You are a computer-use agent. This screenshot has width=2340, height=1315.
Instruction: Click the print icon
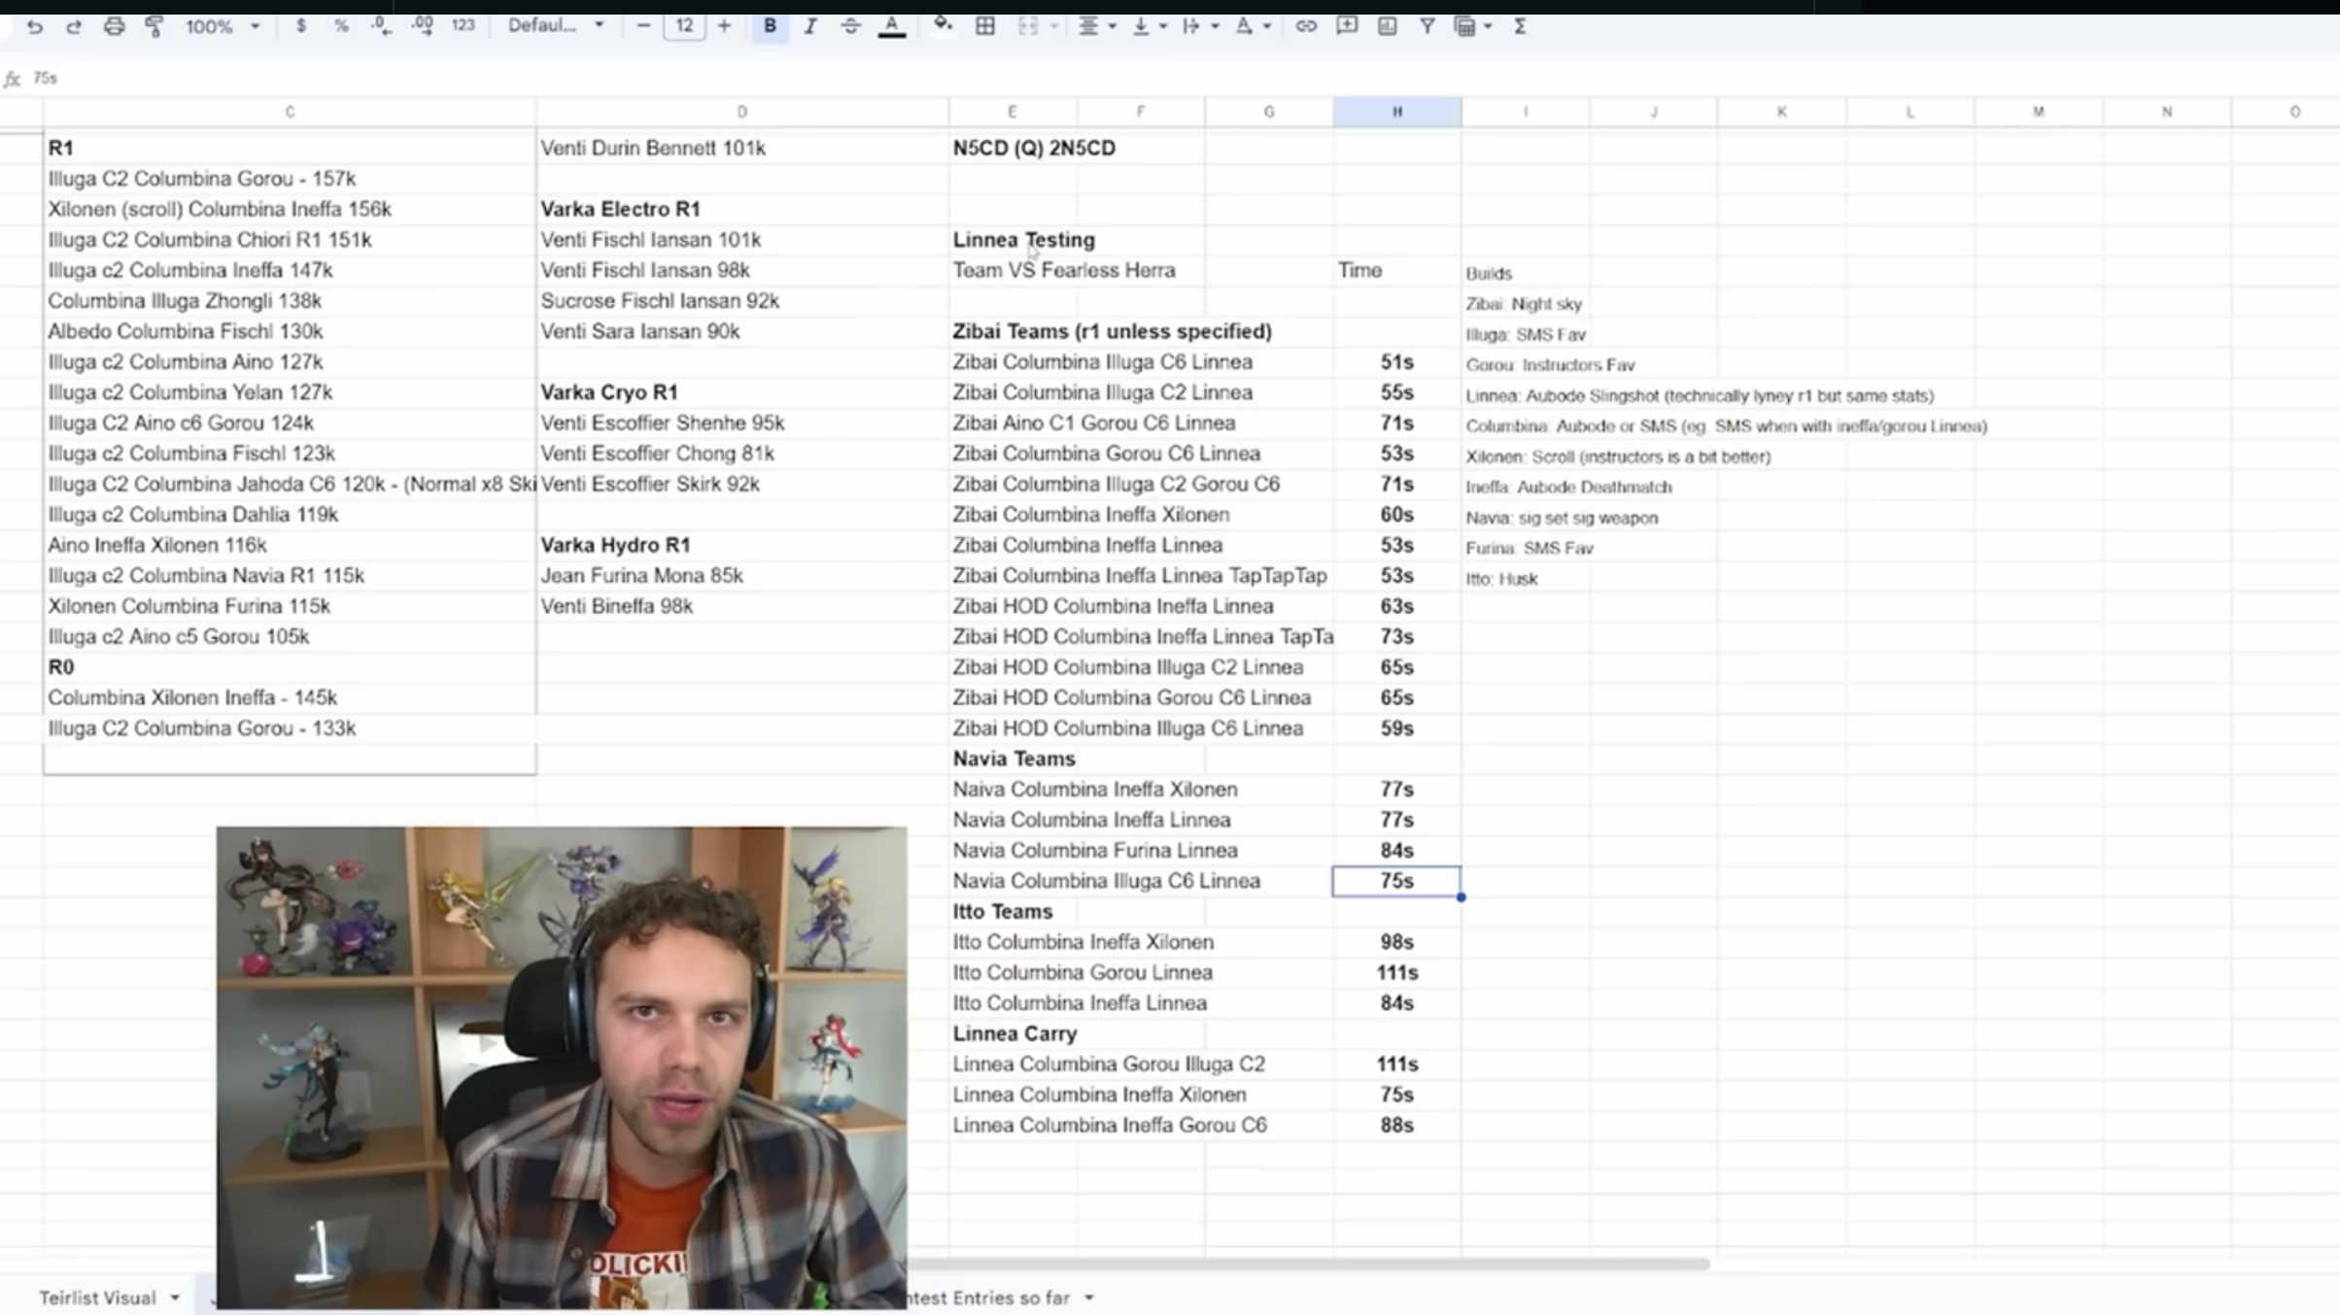114,26
